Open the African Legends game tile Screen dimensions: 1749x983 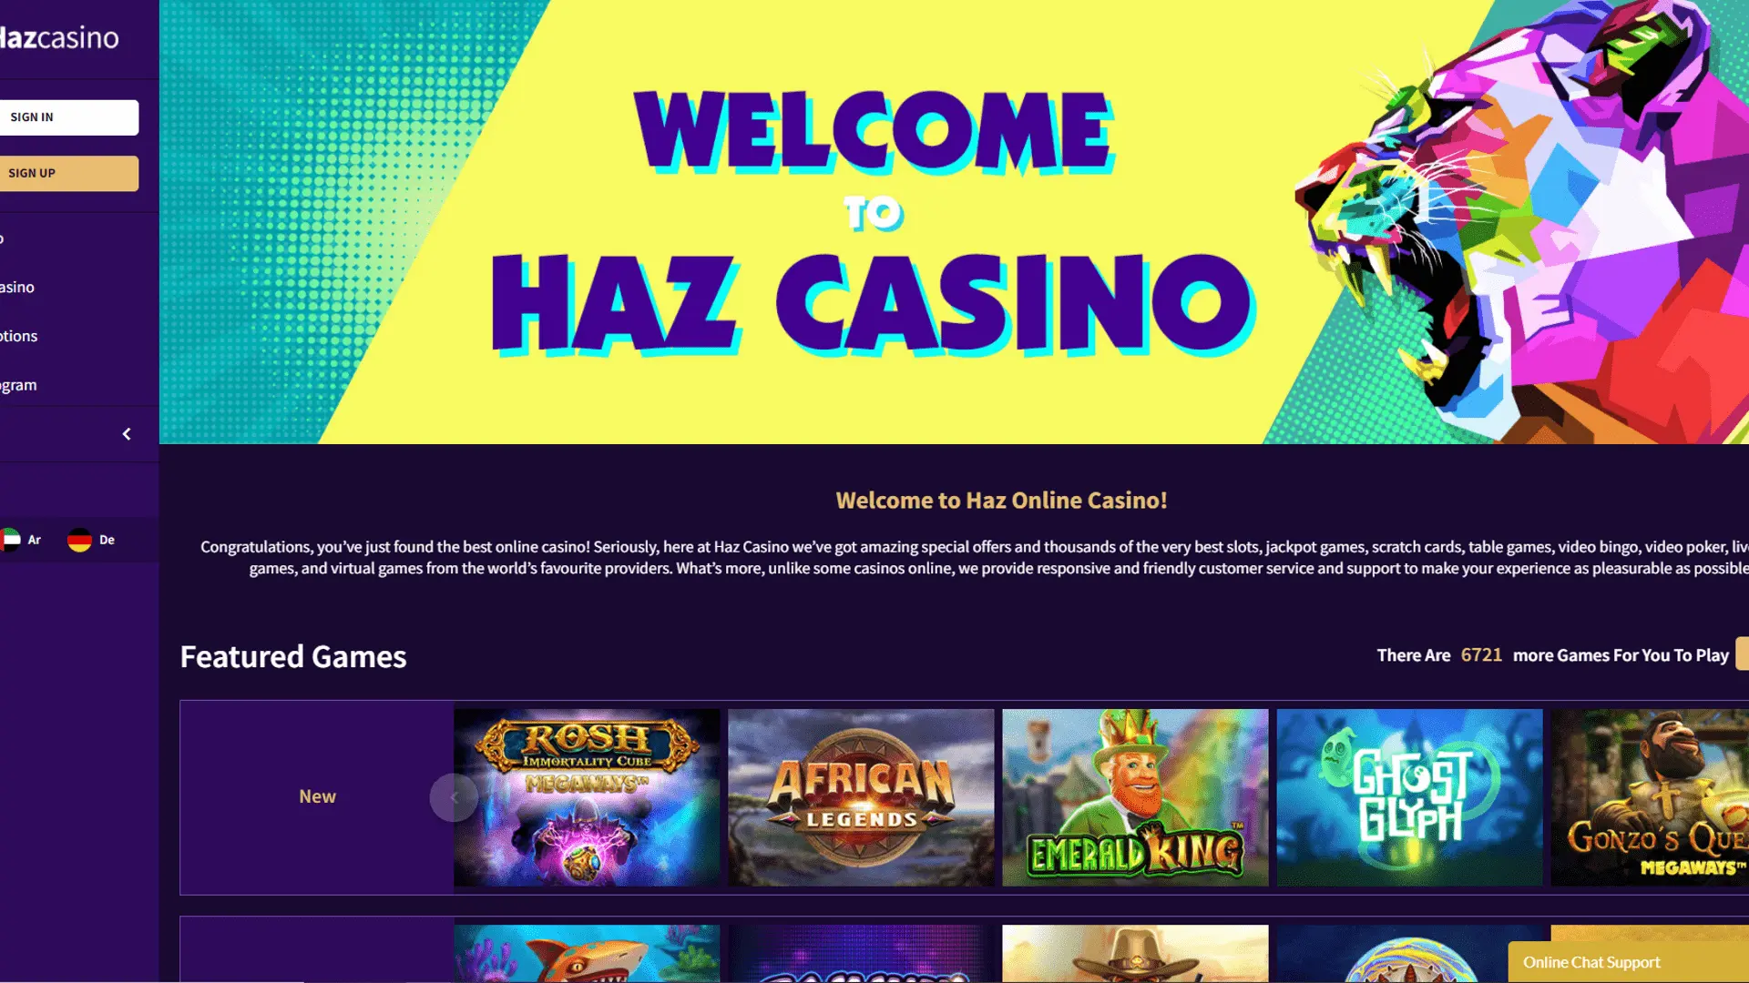(861, 797)
